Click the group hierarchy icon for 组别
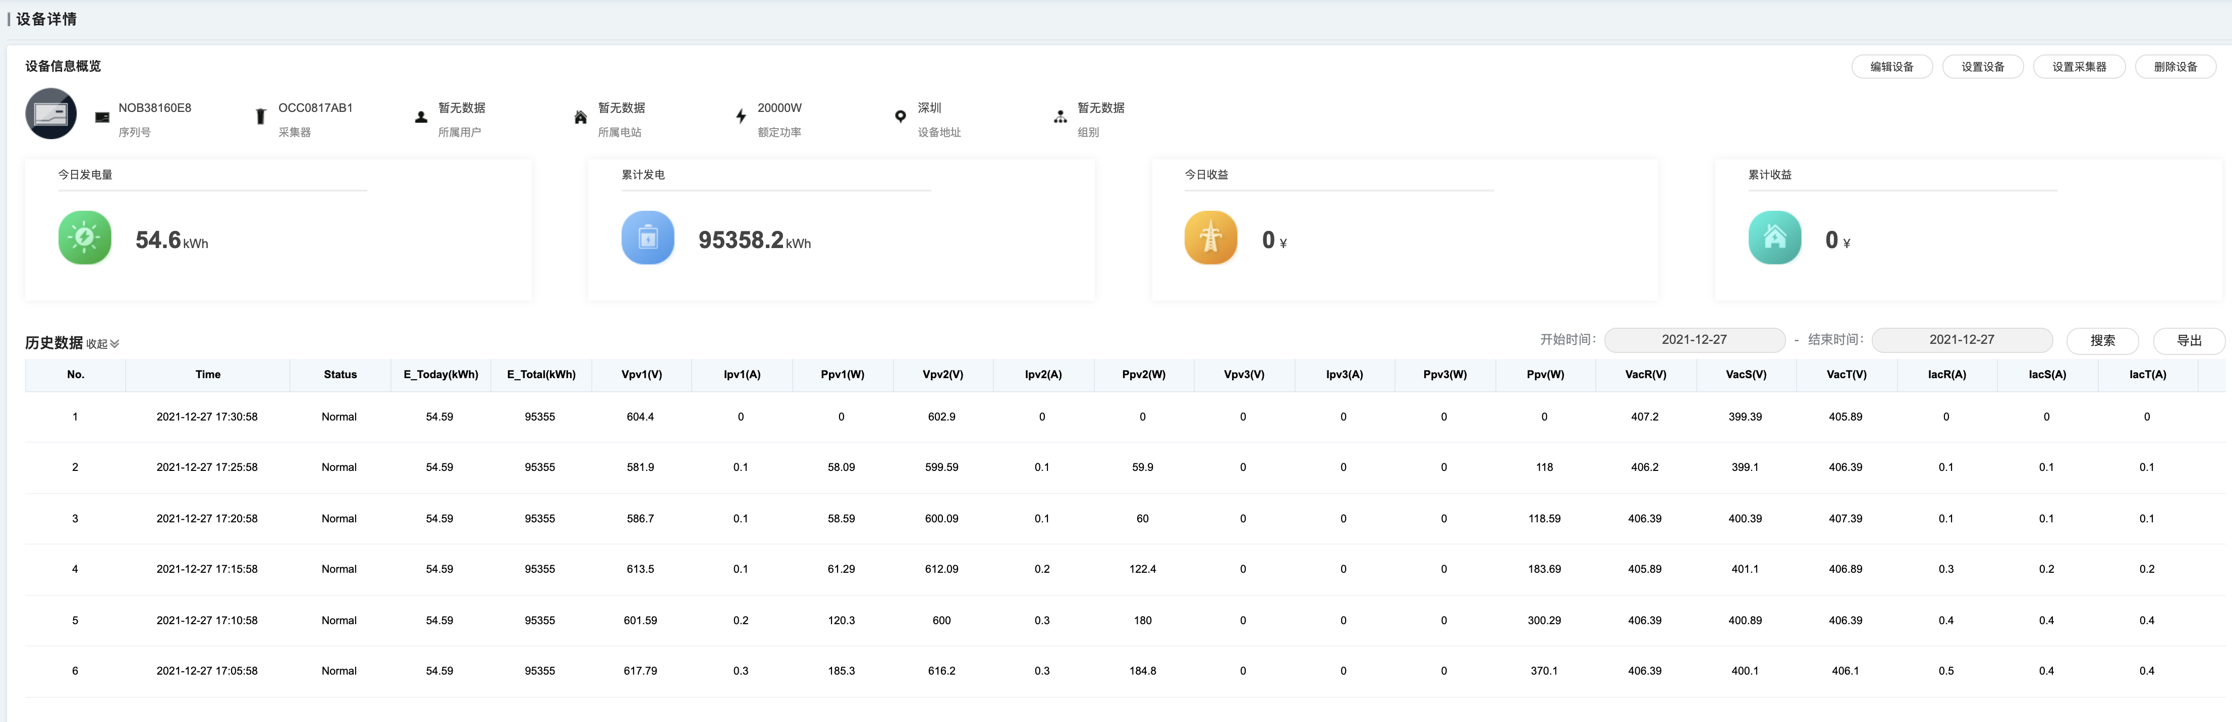Image resolution: width=2232 pixels, height=722 pixels. 1059,117
